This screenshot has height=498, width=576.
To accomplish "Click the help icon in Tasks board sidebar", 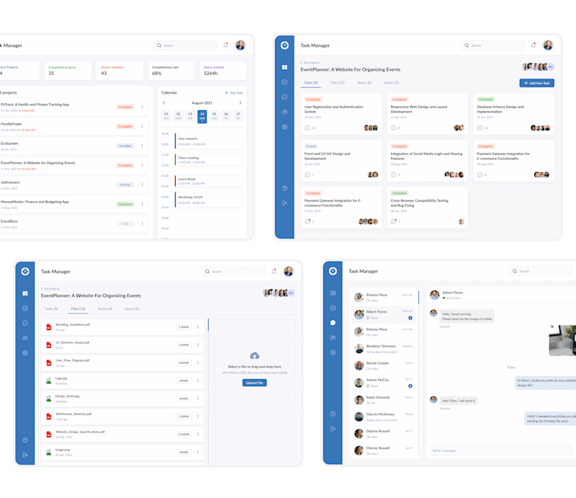I will [284, 188].
